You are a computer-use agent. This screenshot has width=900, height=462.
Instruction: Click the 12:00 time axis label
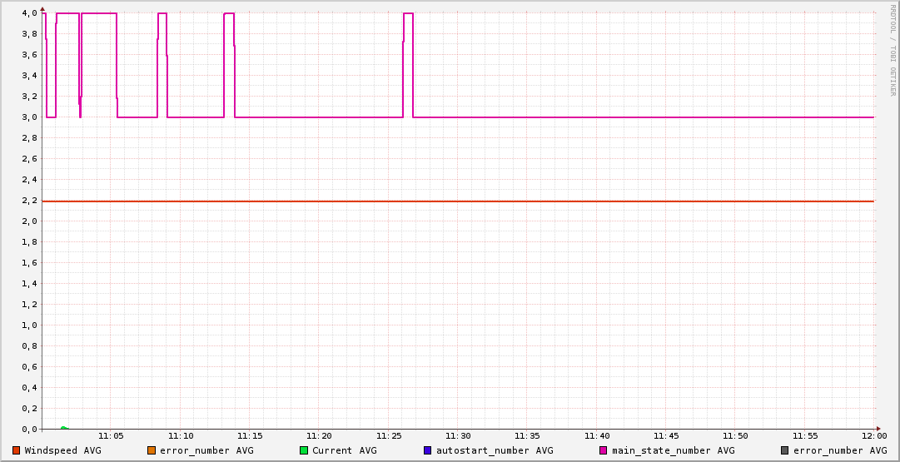(x=874, y=435)
